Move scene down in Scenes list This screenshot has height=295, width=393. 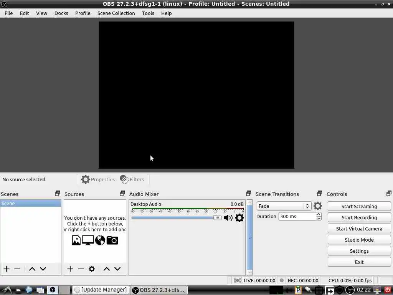43,269
